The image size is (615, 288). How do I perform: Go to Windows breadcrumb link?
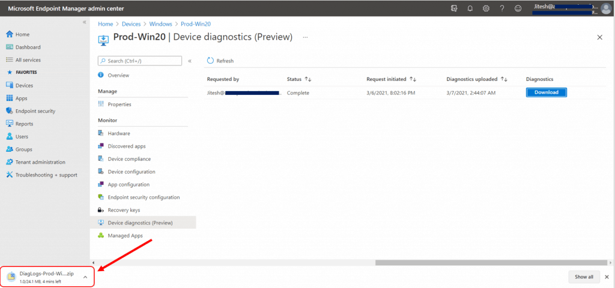click(161, 24)
